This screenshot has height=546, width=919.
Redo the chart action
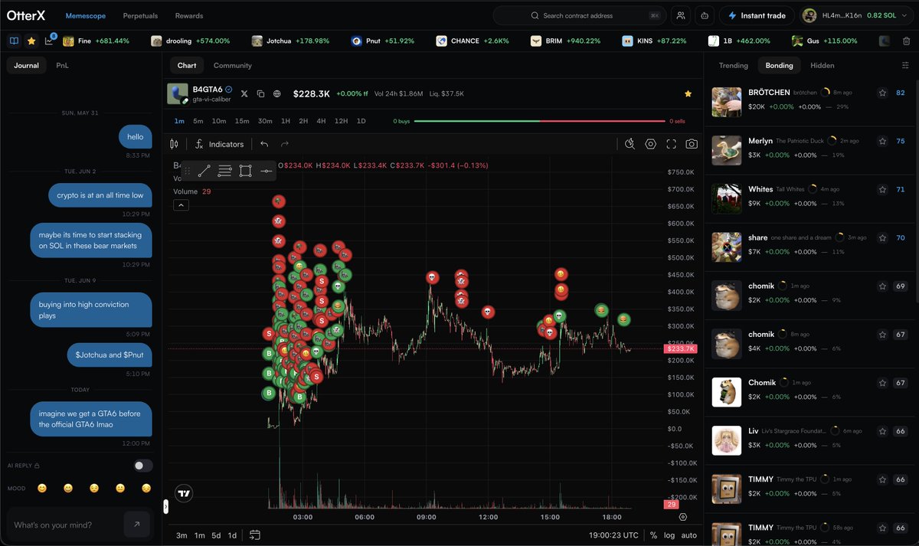(285, 144)
